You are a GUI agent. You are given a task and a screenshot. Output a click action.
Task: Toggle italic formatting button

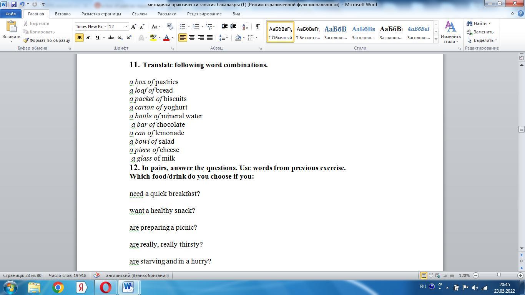point(88,38)
